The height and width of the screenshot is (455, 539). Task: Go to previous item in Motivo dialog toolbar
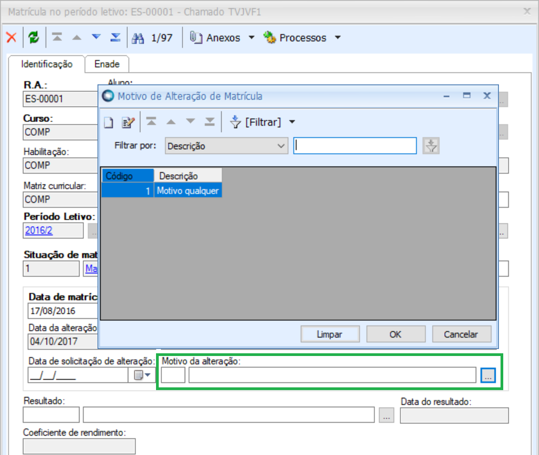coord(171,122)
